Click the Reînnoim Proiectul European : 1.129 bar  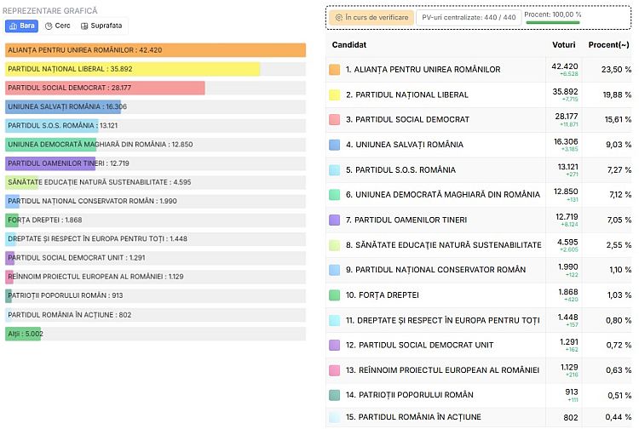pyautogui.click(x=9, y=277)
